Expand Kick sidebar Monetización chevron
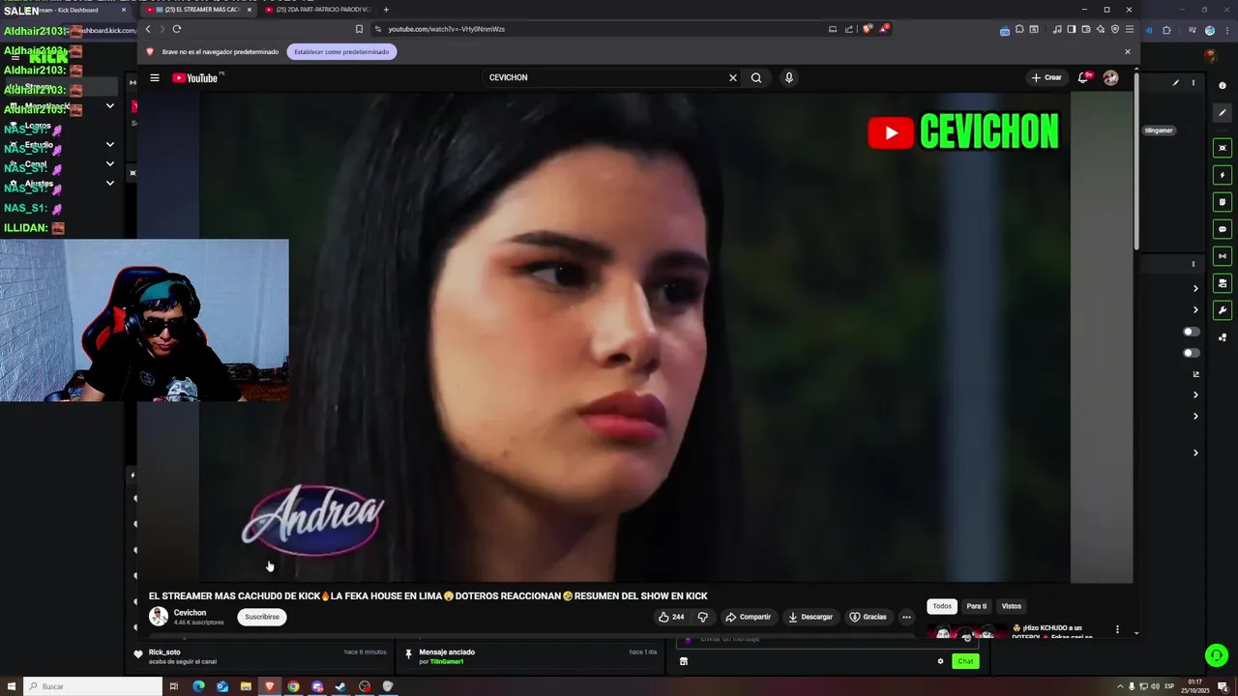Viewport: 1238px width, 696px height. coord(109,105)
